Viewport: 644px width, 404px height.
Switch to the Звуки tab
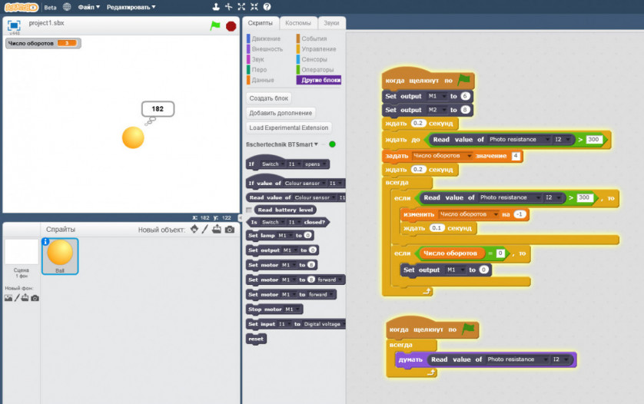[331, 23]
